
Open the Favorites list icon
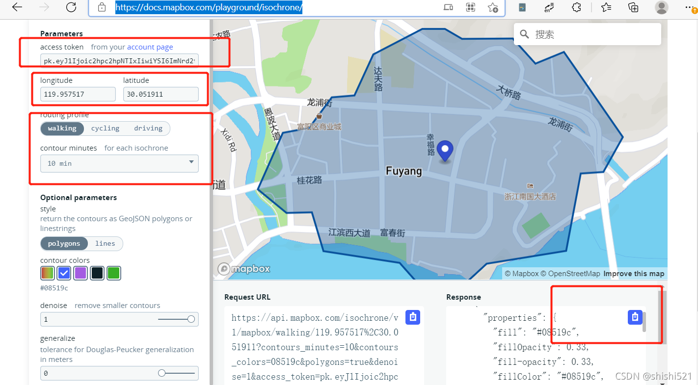(606, 7)
